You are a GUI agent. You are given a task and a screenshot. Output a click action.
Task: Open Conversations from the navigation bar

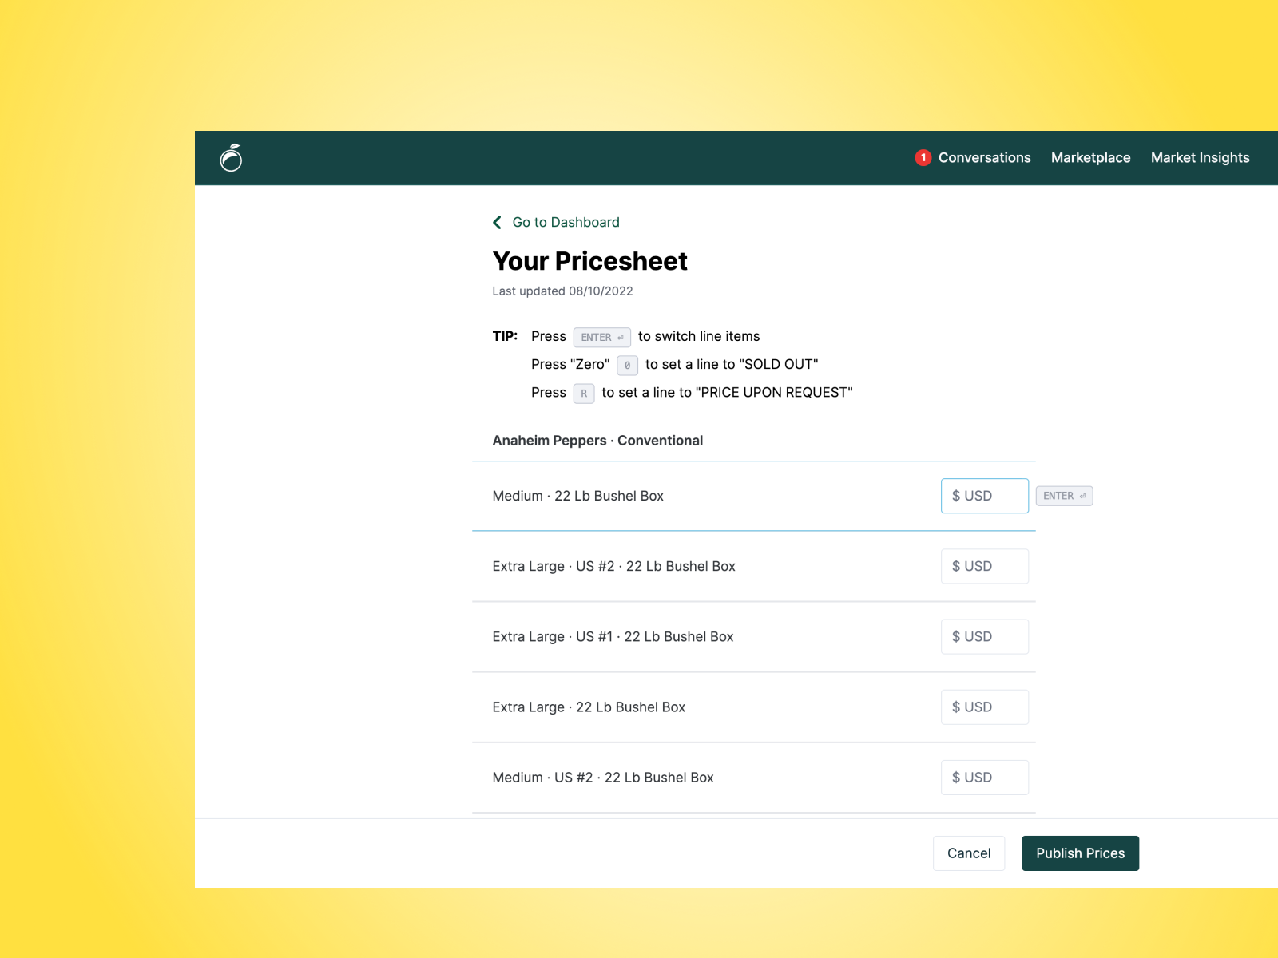pos(985,157)
